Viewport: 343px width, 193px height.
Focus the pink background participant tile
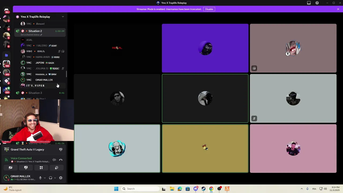click(293, 149)
